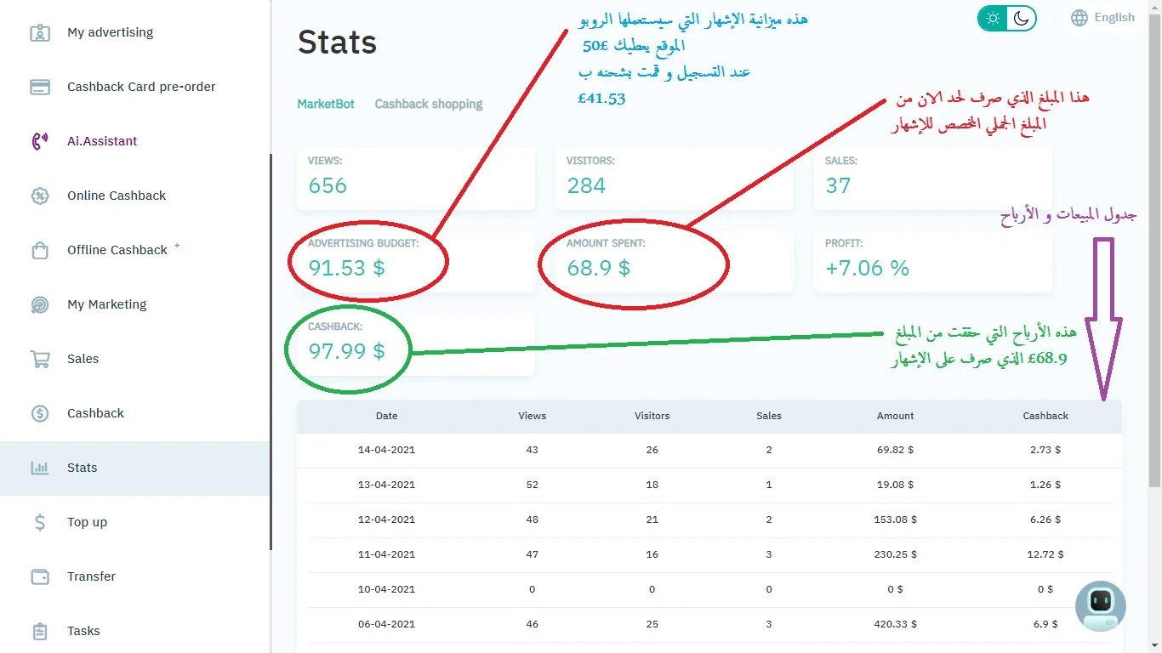Click the Sales shopping cart icon
Screen dimensions: 1162x653
40,359
